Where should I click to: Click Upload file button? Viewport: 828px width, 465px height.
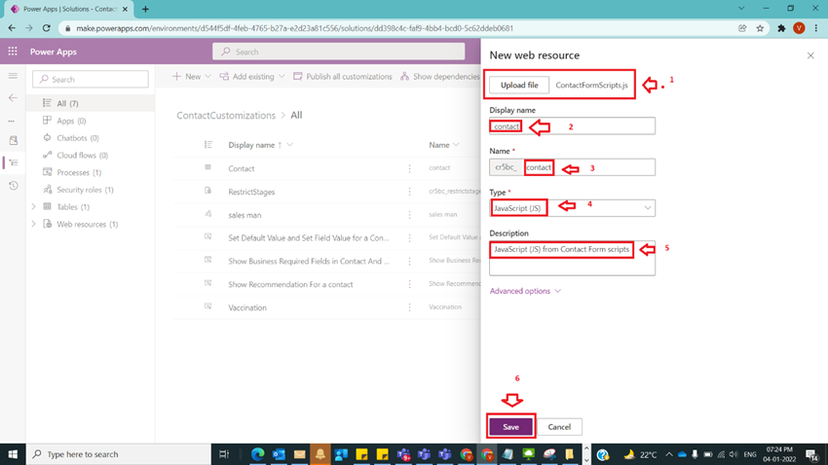519,85
